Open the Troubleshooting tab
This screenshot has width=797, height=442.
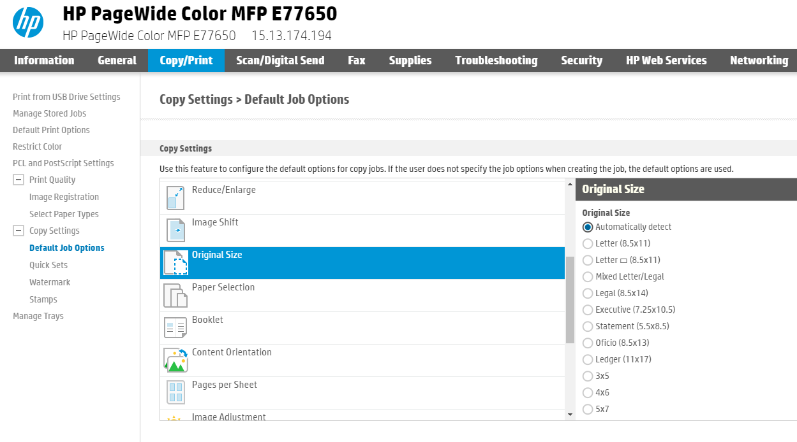coord(496,61)
